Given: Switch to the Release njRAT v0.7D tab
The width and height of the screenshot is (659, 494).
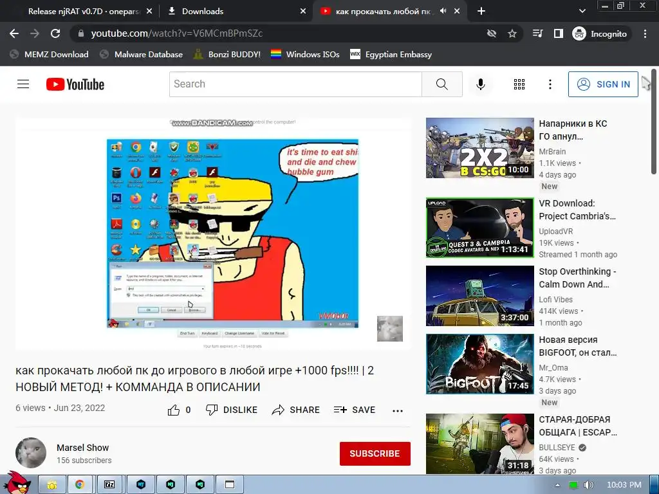Looking at the screenshot, I should pos(83,12).
